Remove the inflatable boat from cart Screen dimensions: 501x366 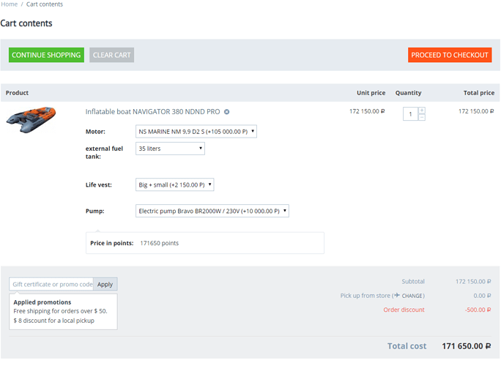coord(227,112)
